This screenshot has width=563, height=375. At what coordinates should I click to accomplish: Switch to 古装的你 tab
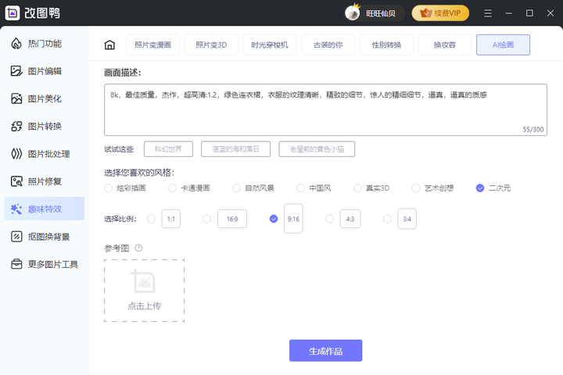pos(328,45)
